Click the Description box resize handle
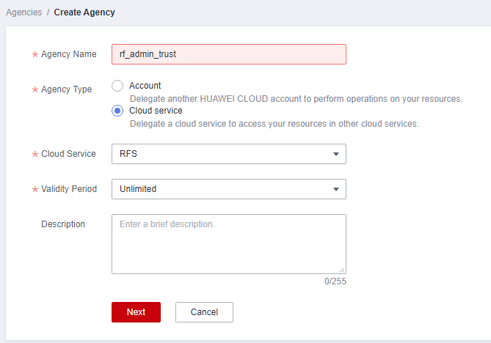Screen dimensions: 491x343 (341, 270)
